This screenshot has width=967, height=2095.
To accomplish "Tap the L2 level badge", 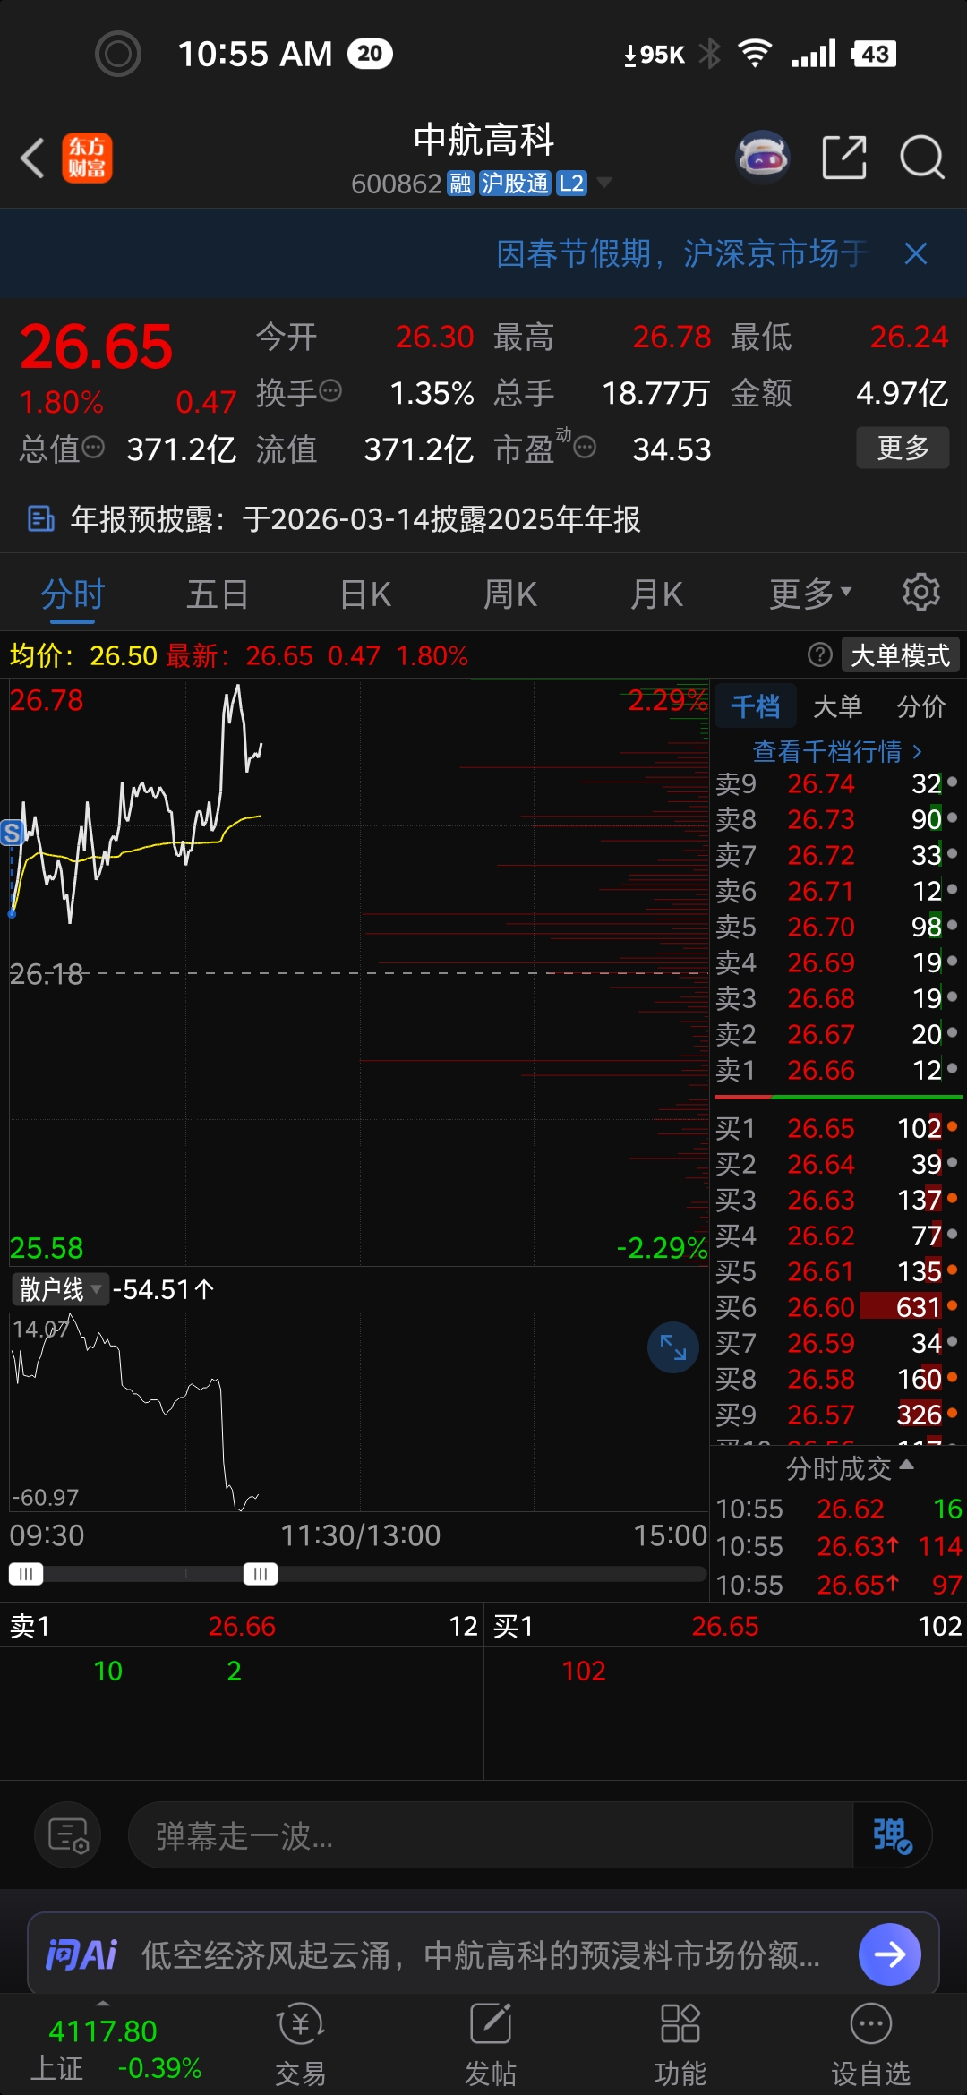I will (571, 184).
